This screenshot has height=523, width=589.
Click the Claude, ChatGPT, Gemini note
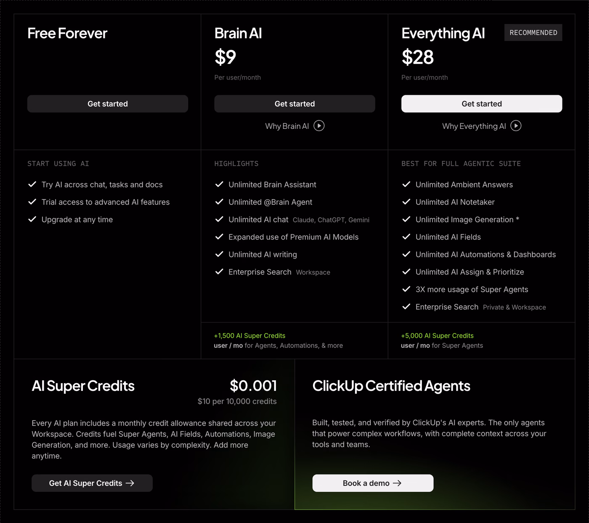331,220
